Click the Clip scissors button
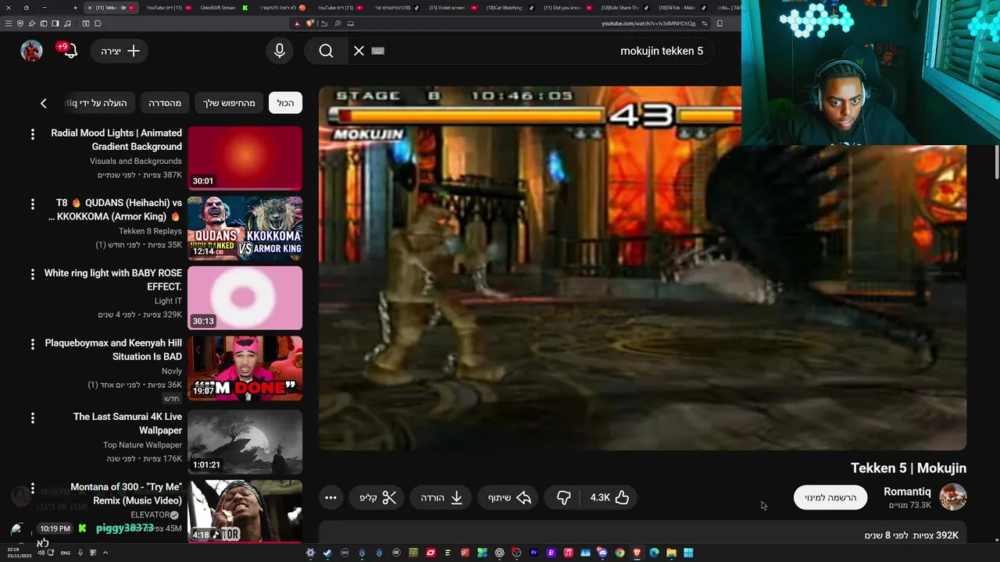The width and height of the screenshot is (1000, 562). [x=377, y=497]
